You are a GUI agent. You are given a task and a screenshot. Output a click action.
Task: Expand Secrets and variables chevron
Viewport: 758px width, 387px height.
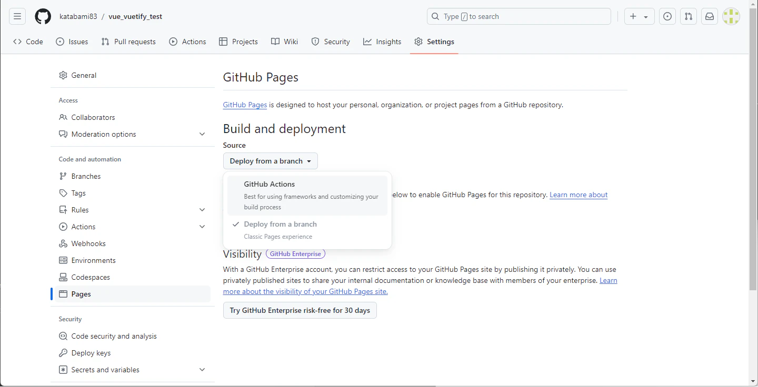tap(202, 370)
